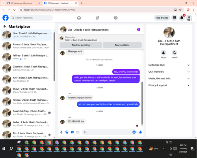Bookmark this page with star icon

pos(180,10)
